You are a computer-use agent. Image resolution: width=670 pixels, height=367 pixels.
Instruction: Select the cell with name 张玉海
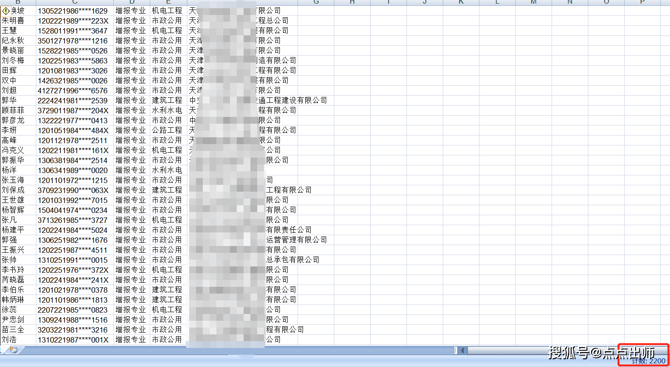[x=18, y=180]
